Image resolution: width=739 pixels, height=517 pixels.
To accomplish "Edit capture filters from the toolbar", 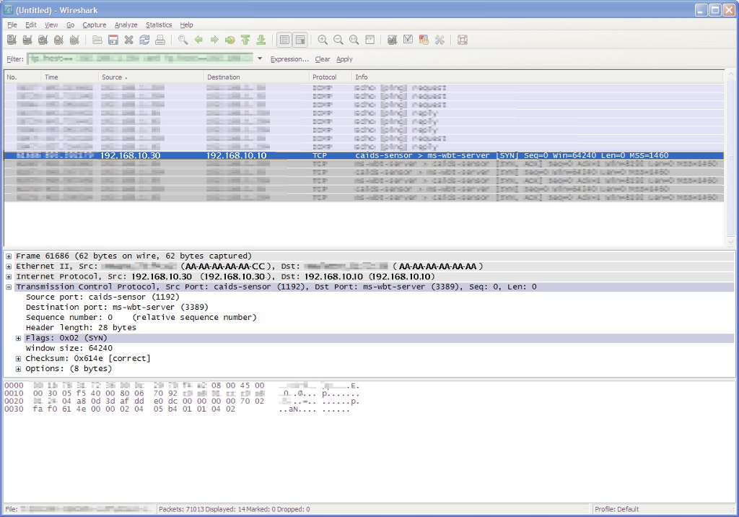I will (x=392, y=40).
